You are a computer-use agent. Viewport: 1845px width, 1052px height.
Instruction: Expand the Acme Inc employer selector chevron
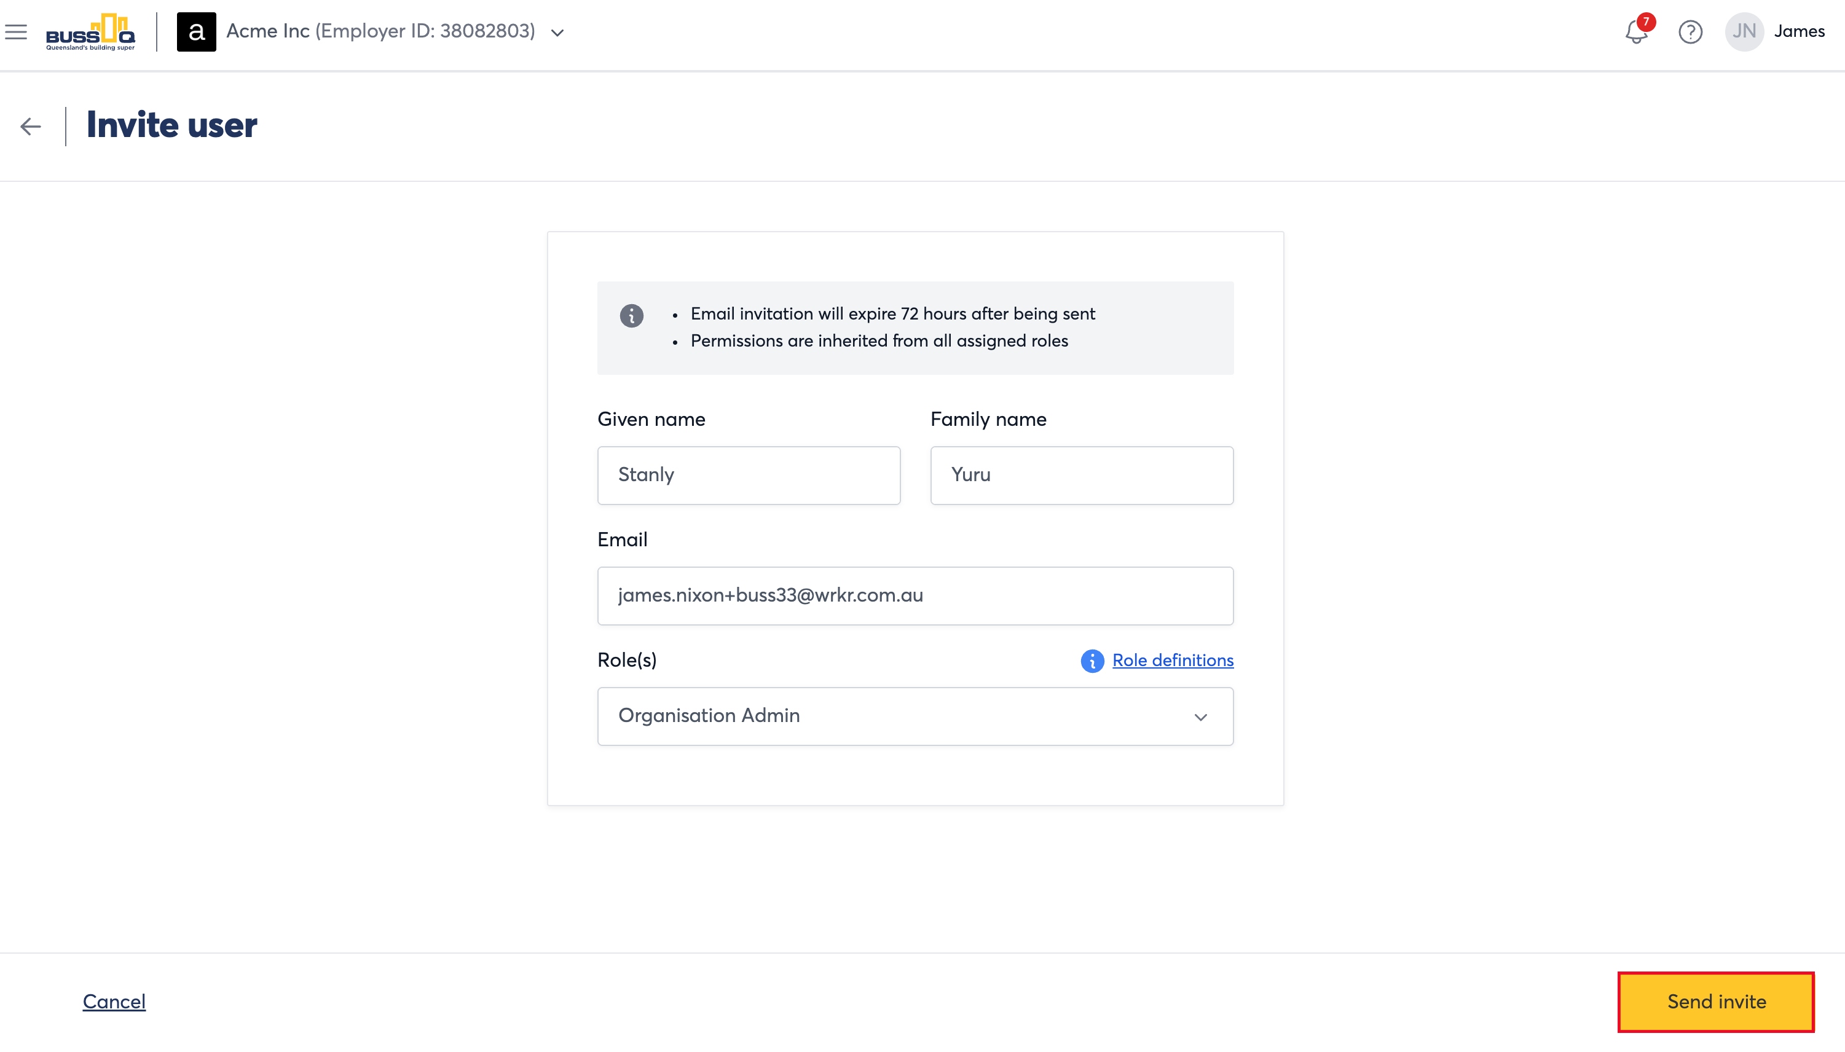tap(557, 33)
